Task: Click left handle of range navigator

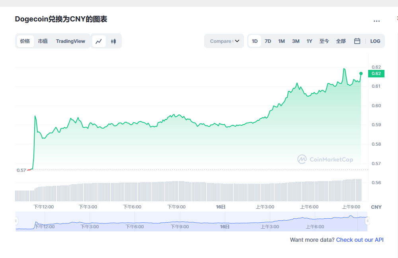Action: pos(16,221)
